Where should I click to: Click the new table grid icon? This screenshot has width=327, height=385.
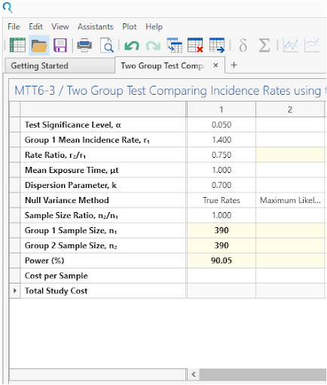(17, 45)
